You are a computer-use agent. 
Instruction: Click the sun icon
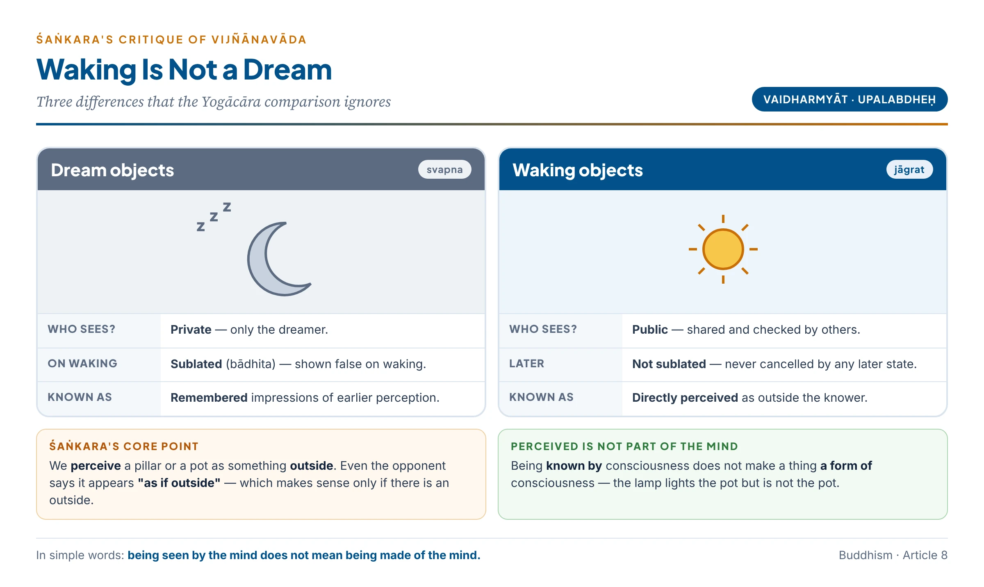click(x=723, y=249)
